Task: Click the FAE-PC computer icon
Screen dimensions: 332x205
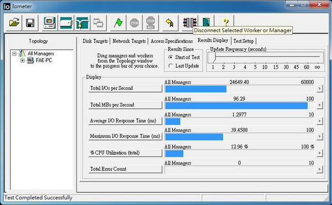Action: click(30, 60)
